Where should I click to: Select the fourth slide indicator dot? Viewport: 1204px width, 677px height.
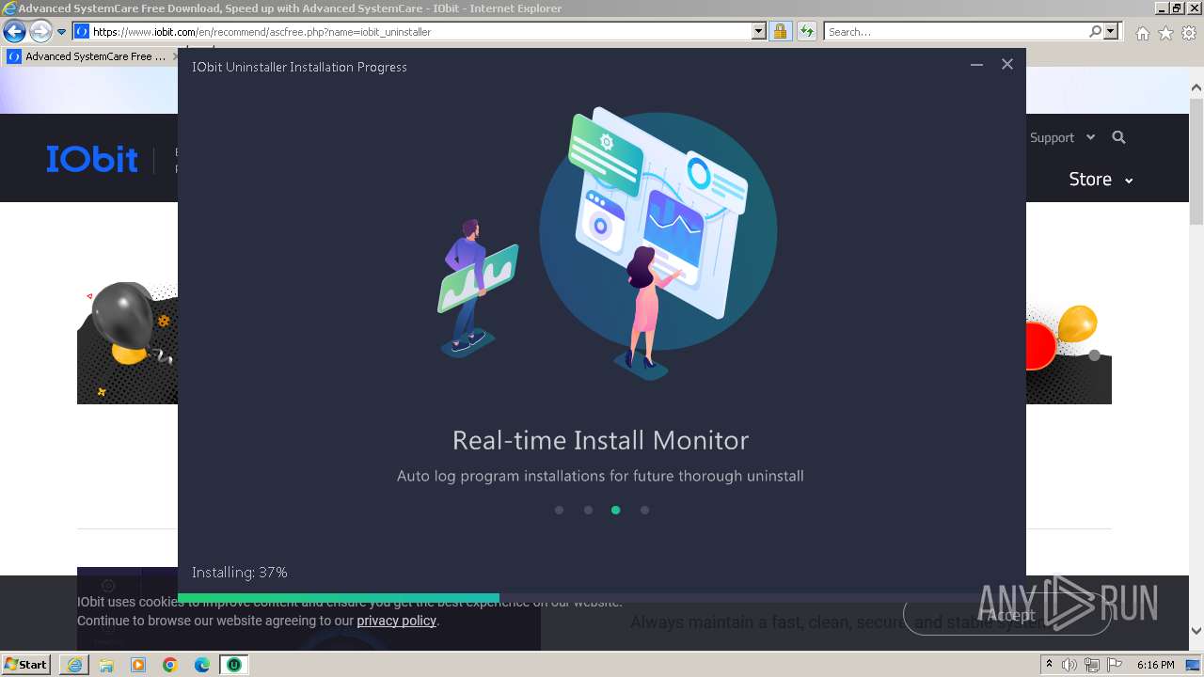(x=644, y=511)
